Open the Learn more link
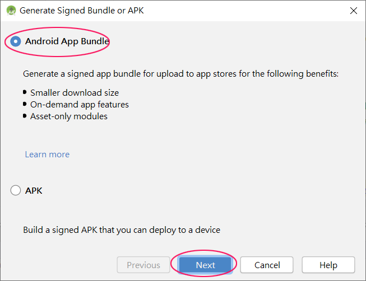The image size is (366, 281). click(x=47, y=154)
